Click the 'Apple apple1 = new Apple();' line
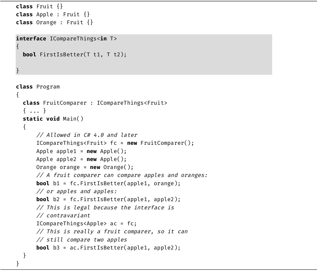 81,151
